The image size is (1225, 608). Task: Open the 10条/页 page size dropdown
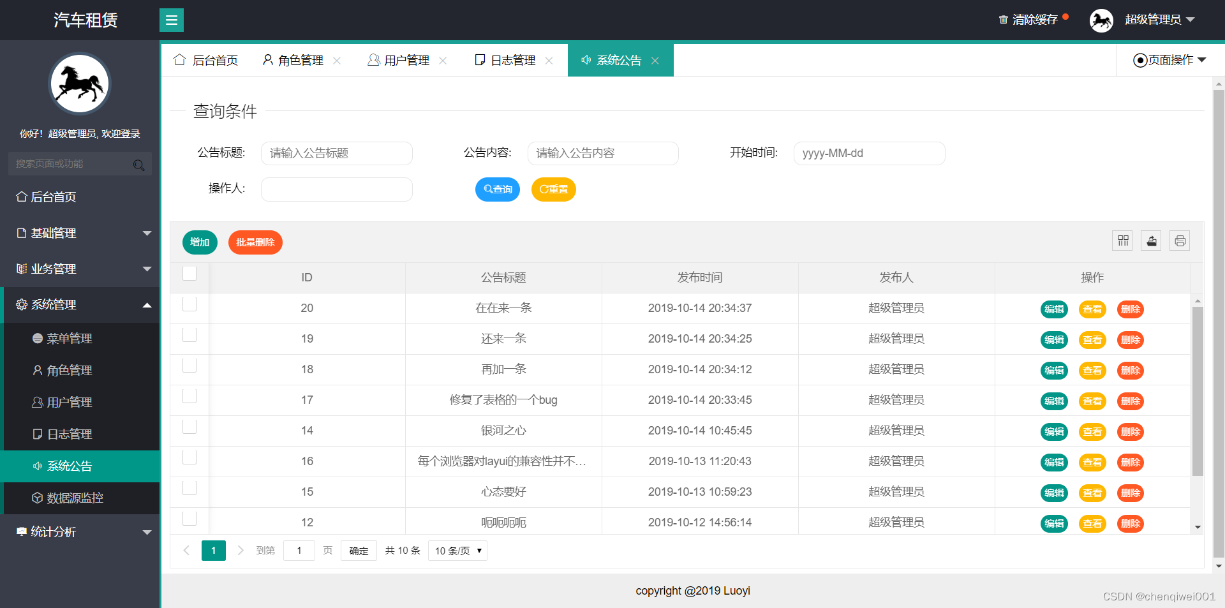(457, 551)
